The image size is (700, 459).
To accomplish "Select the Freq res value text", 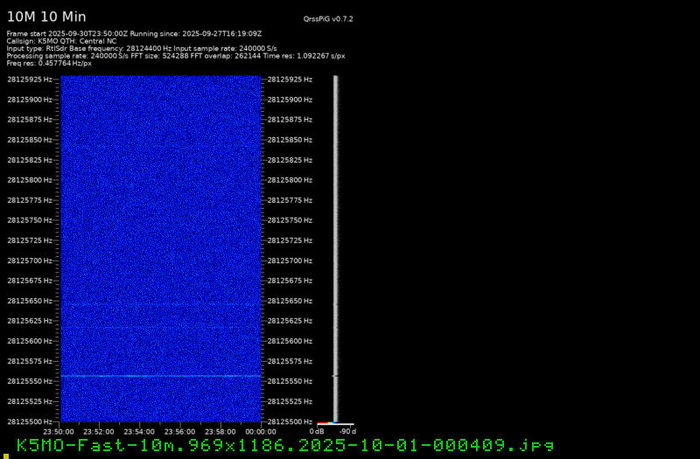I will pos(49,63).
